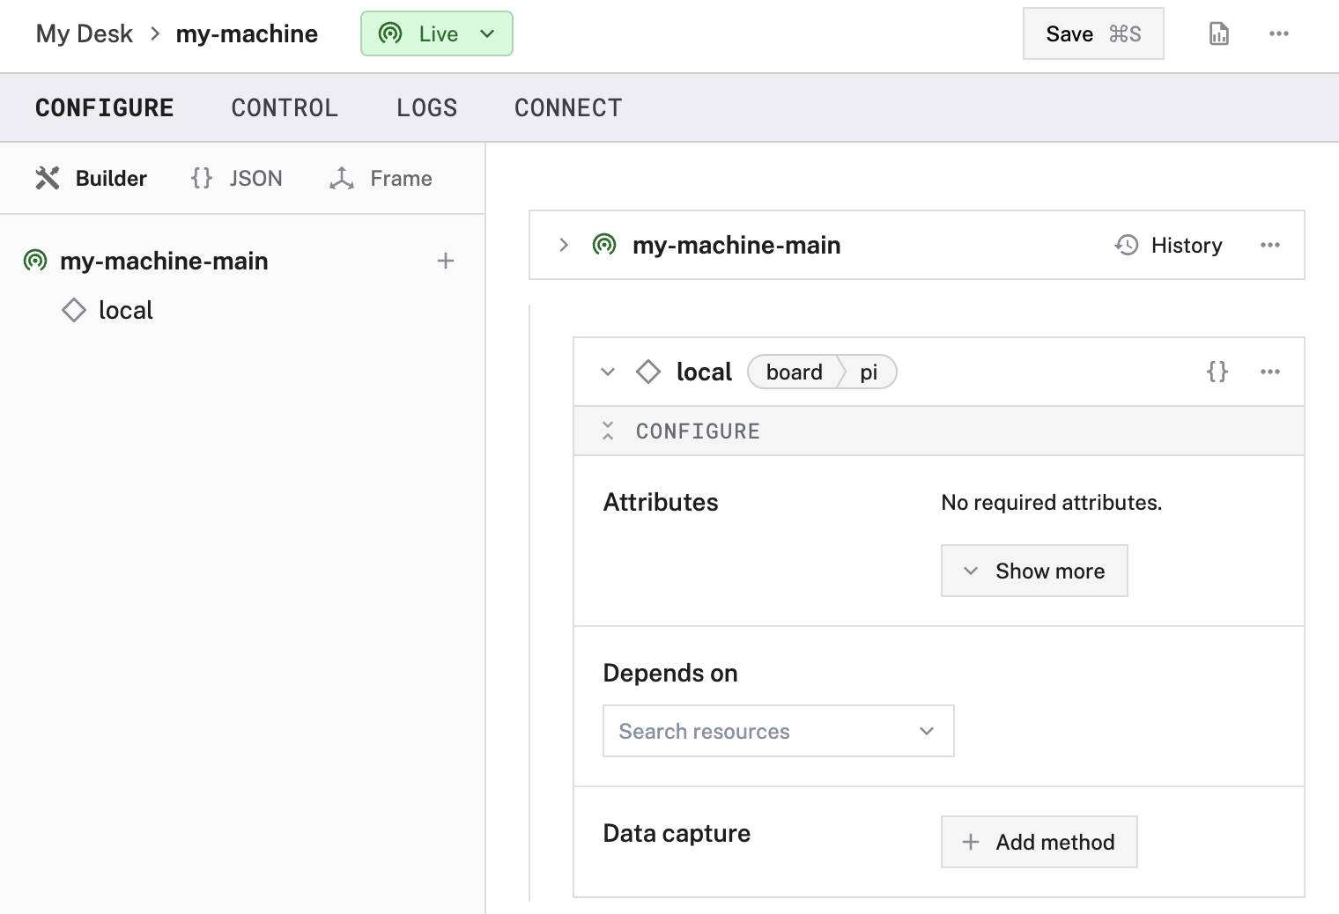Click the board tag pill
Image resolution: width=1339 pixels, height=914 pixels.
tap(794, 372)
